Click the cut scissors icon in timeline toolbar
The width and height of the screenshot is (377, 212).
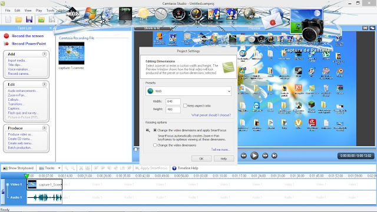81,168
